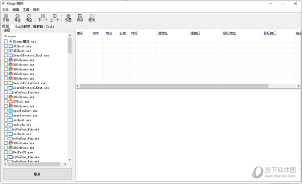Image resolution: width=302 pixels, height=184 pixels.
Task: Go to previous packet with 上一个
Action: pos(54,18)
